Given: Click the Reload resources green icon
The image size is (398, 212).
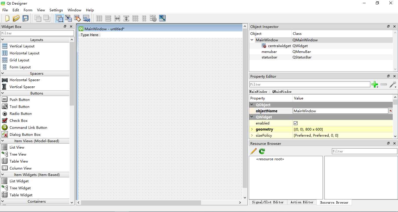Looking at the screenshot, I should click(262, 151).
